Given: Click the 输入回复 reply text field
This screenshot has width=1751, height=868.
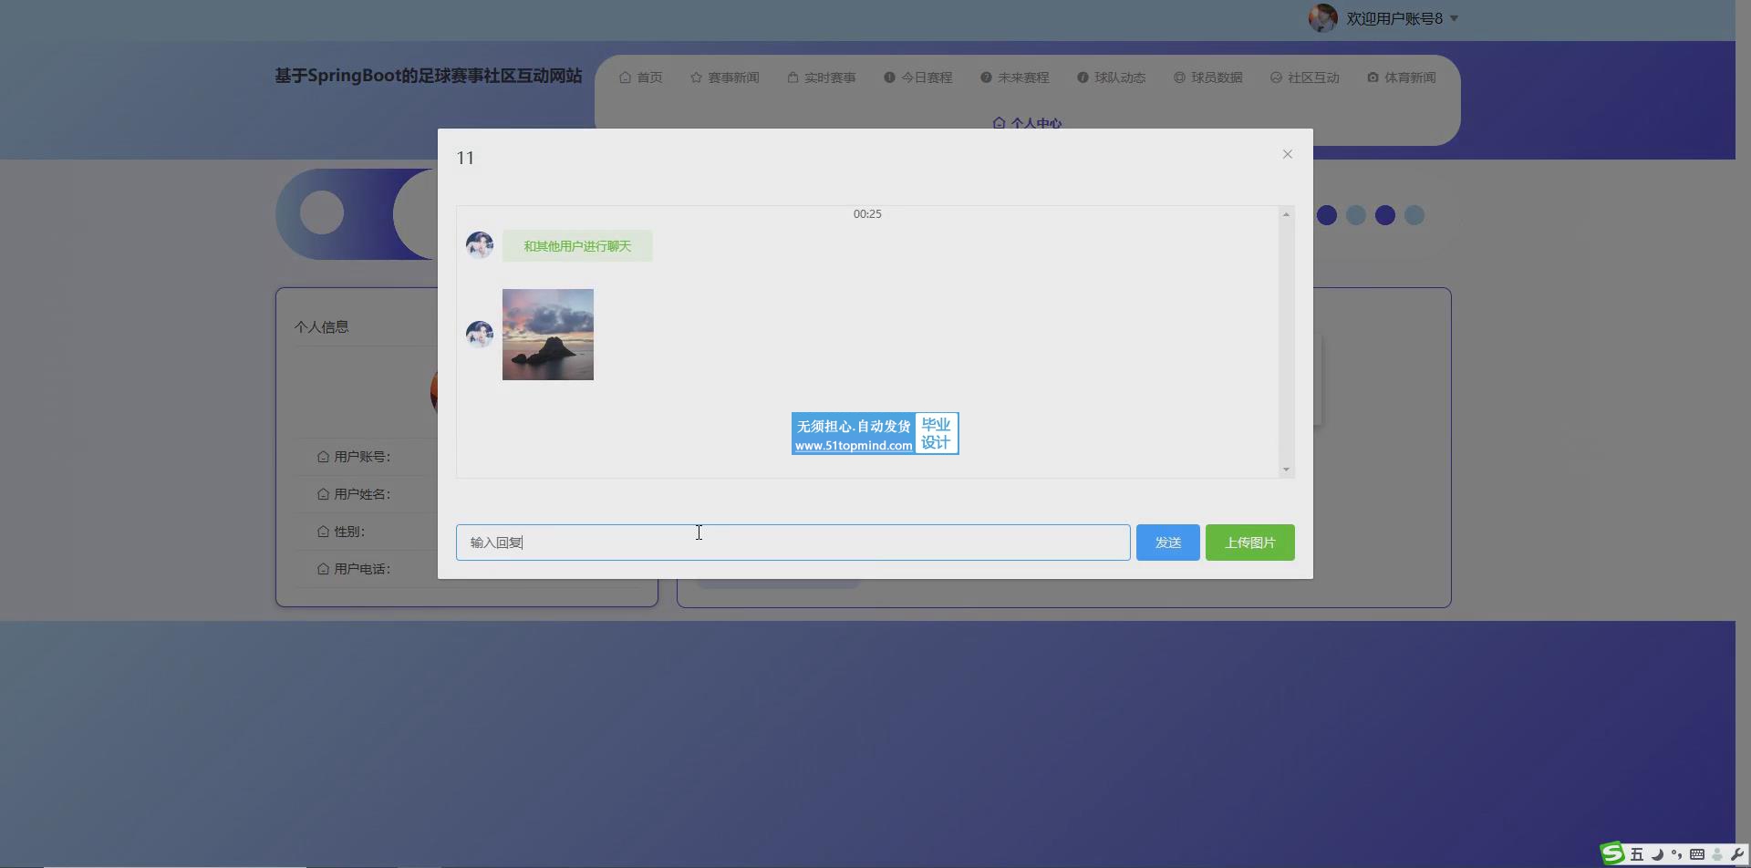Looking at the screenshot, I should coord(793,542).
